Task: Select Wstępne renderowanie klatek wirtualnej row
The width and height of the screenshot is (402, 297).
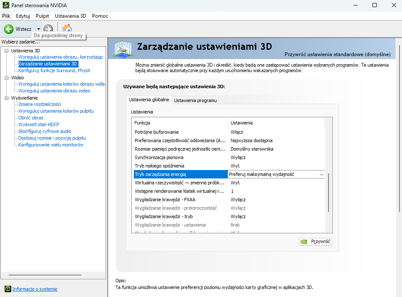Action: coord(229,191)
